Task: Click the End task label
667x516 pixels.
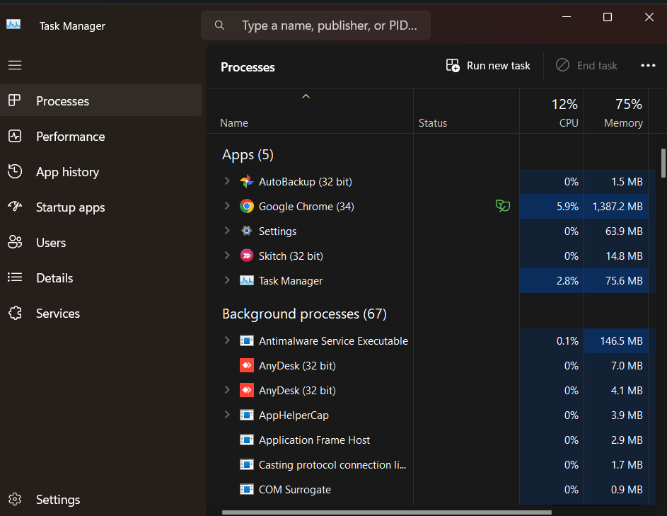Action: [x=597, y=66]
